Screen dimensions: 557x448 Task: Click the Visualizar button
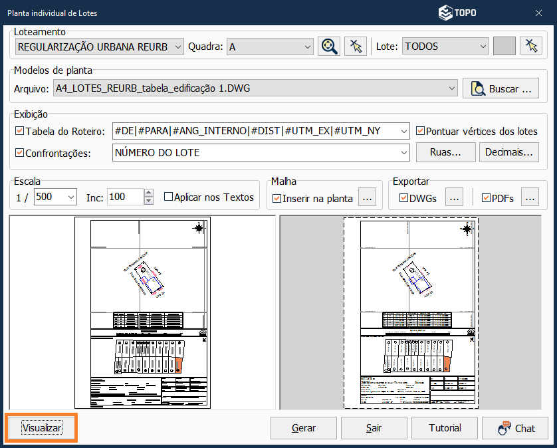coord(41,428)
